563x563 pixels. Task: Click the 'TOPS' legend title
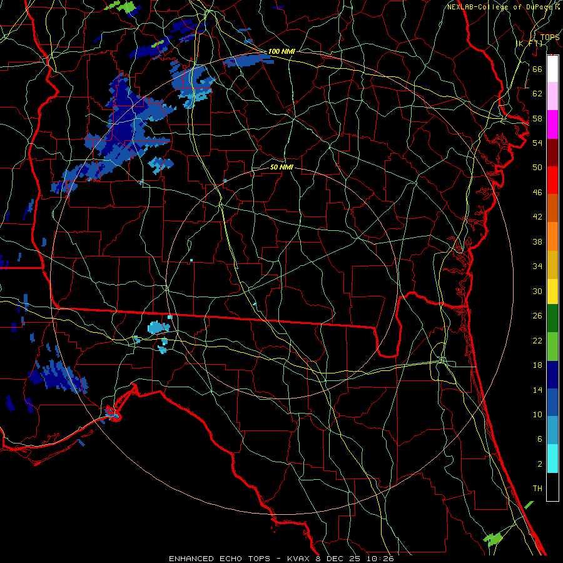[550, 37]
